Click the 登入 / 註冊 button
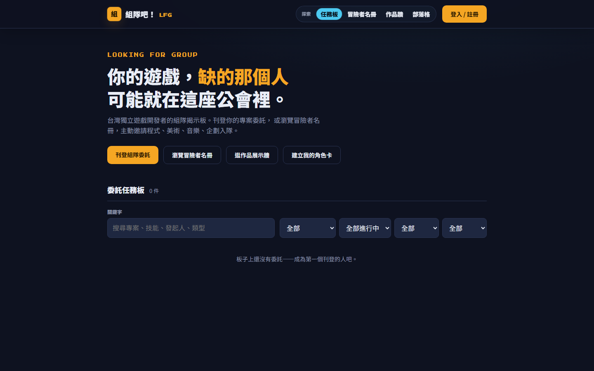This screenshot has width=594, height=371. click(x=464, y=14)
